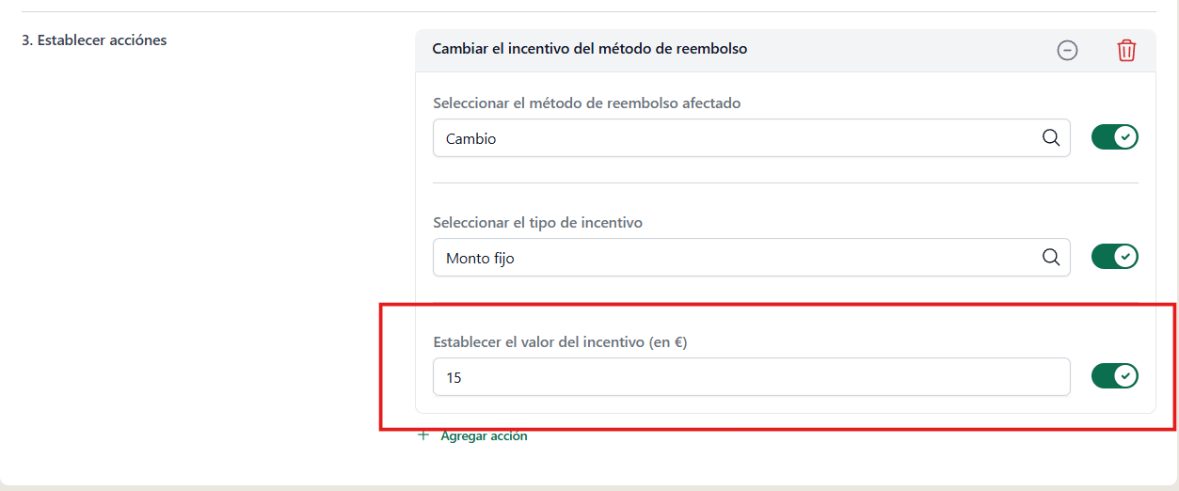Image resolution: width=1179 pixels, height=491 pixels.
Task: Turn off the incentive value switch
Action: (1115, 376)
